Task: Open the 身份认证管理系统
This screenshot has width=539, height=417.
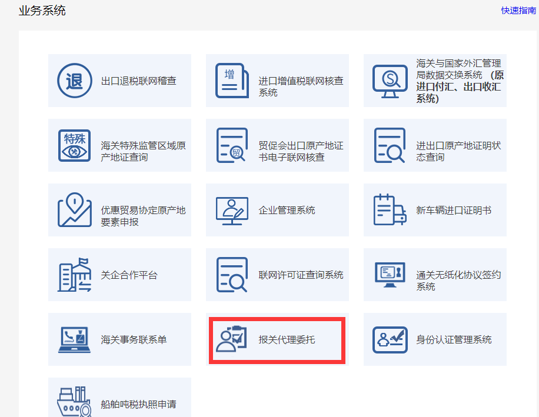Action: [434, 339]
